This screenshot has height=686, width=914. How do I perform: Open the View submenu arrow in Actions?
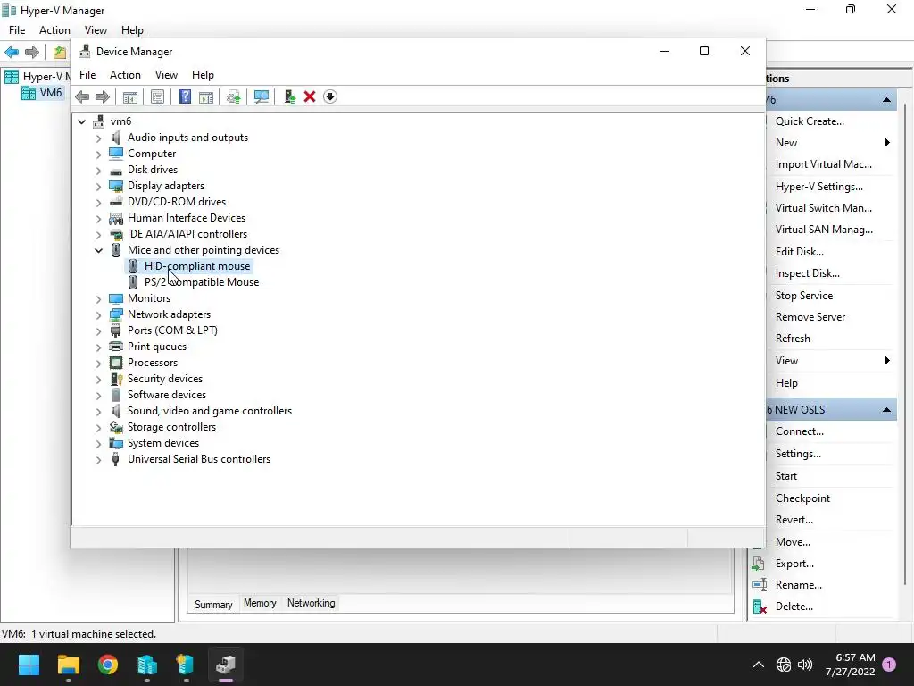pos(887,361)
